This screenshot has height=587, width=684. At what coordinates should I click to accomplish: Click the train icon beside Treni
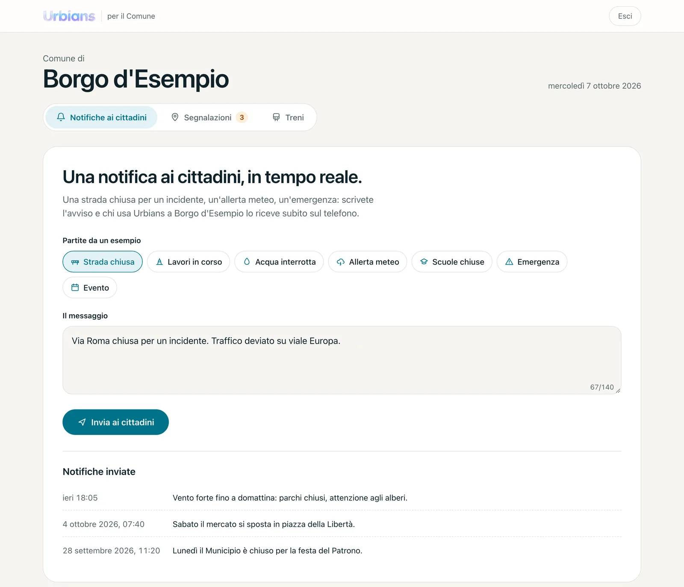[276, 117]
